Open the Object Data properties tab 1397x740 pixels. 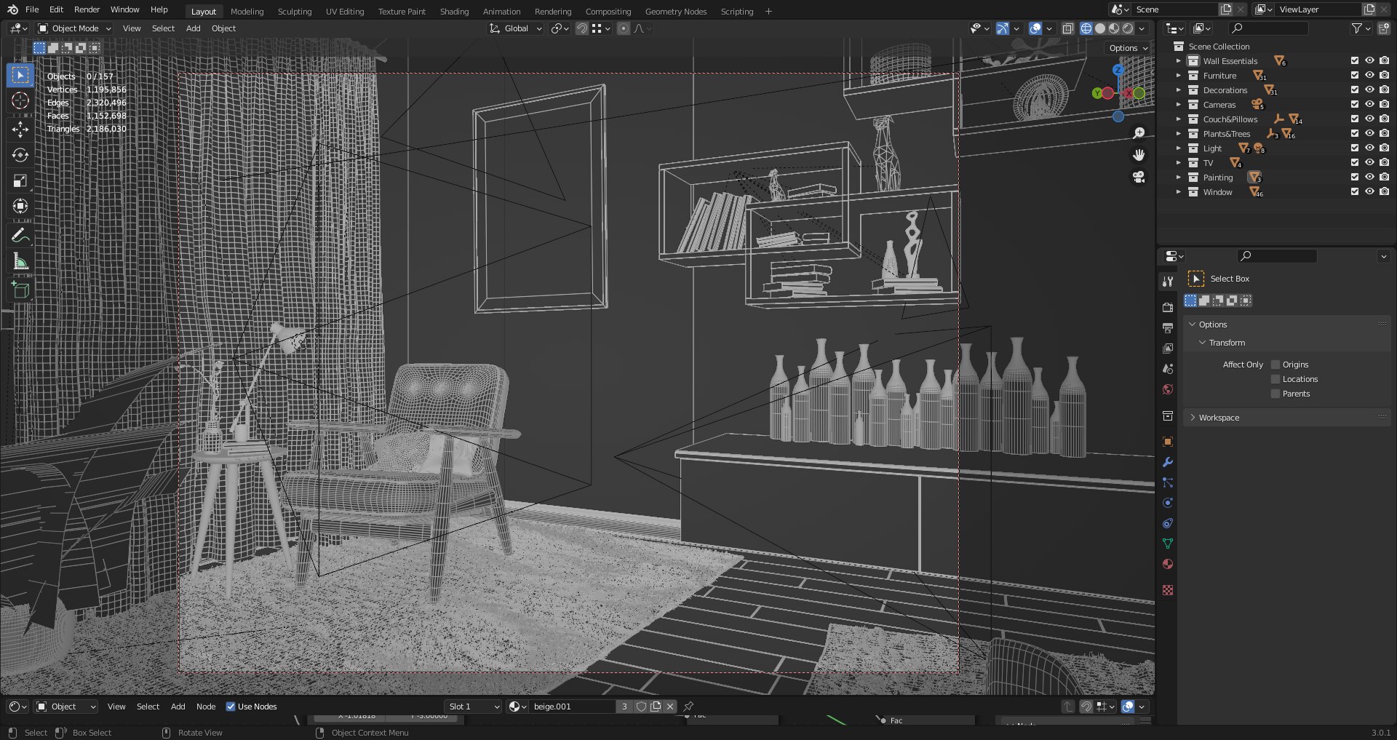click(x=1168, y=544)
